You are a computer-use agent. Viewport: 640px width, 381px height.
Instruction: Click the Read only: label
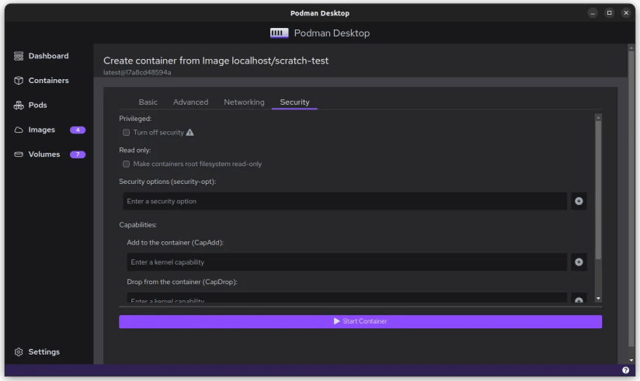[x=135, y=150]
